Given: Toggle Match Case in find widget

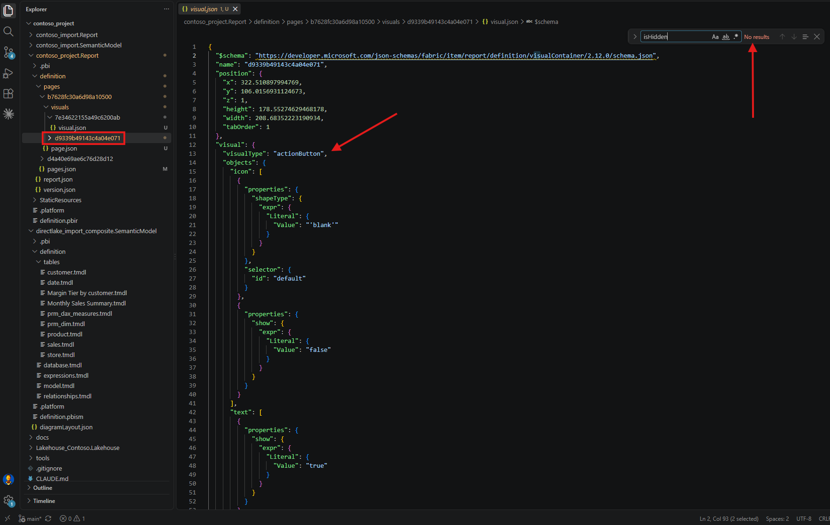Looking at the screenshot, I should 715,37.
